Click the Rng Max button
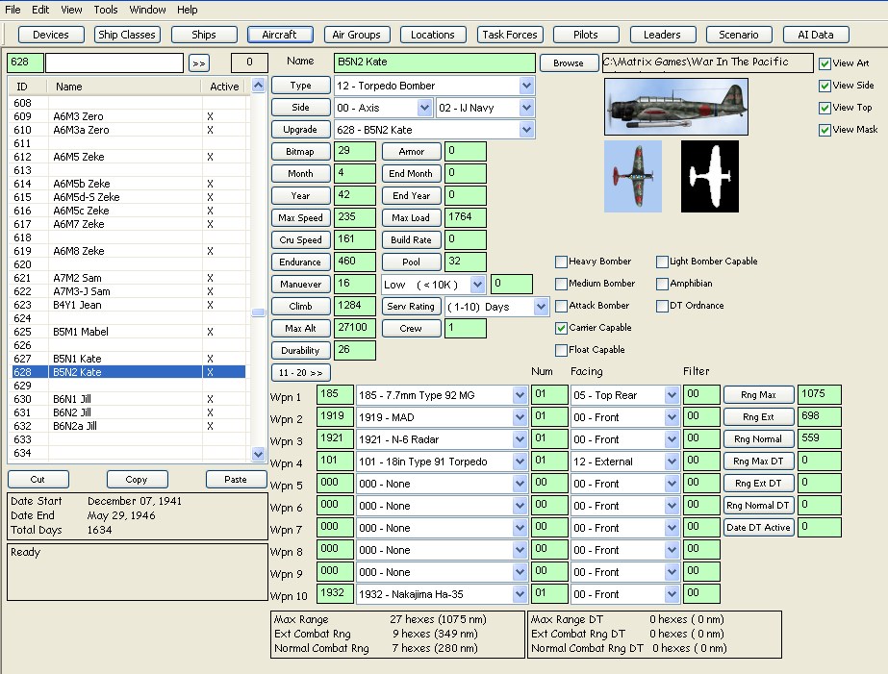 (x=758, y=394)
